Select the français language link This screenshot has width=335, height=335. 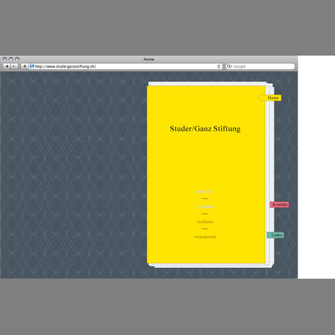[x=205, y=207]
